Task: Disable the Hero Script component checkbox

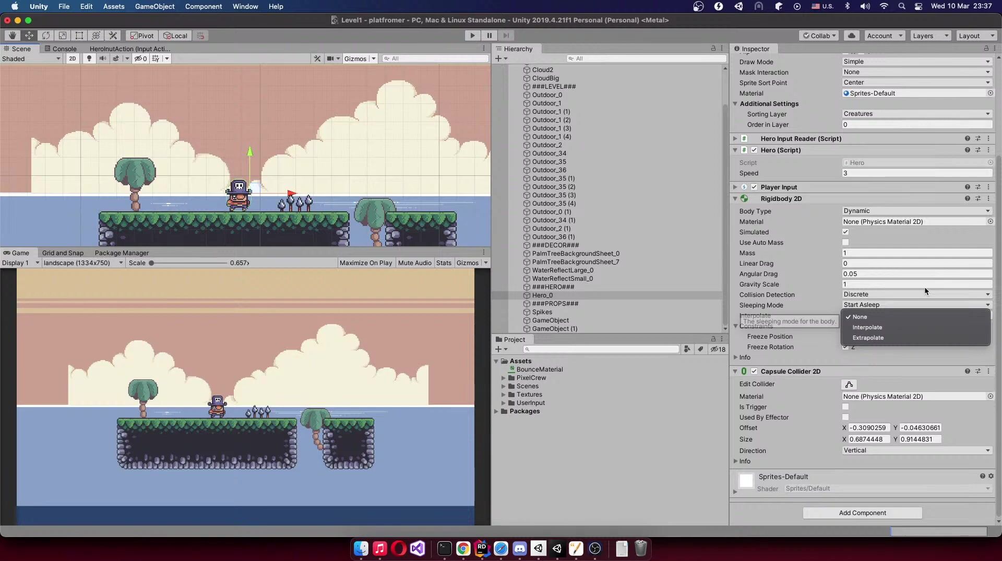Action: point(754,150)
